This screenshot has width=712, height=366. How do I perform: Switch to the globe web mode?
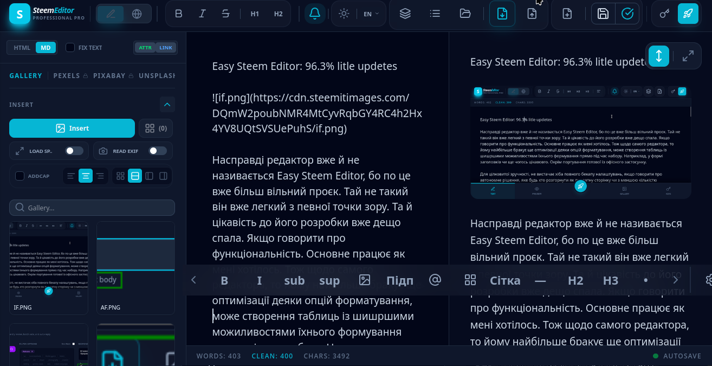(137, 14)
